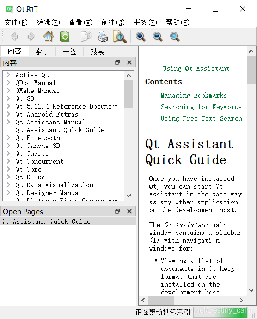The image size is (257, 319).
Task: Click the Print printer icon
Action: [x=103, y=37]
